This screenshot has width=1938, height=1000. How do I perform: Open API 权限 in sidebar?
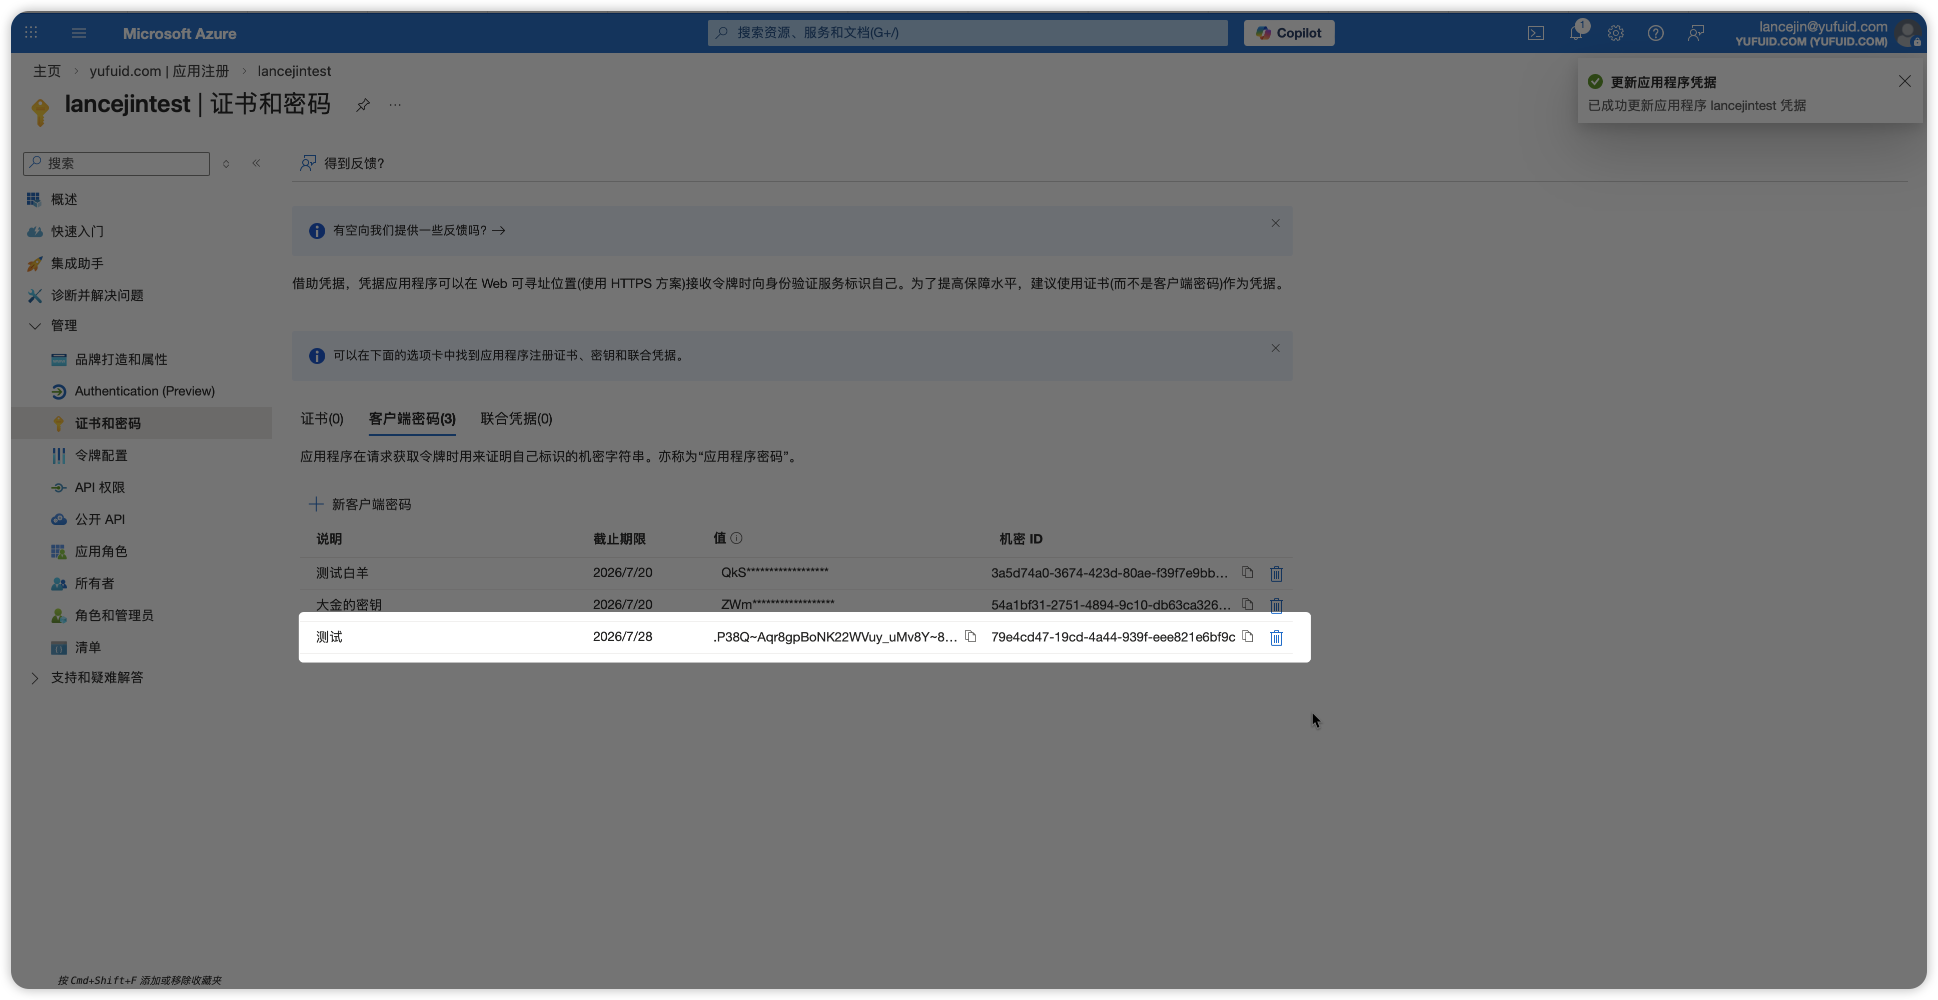point(100,487)
